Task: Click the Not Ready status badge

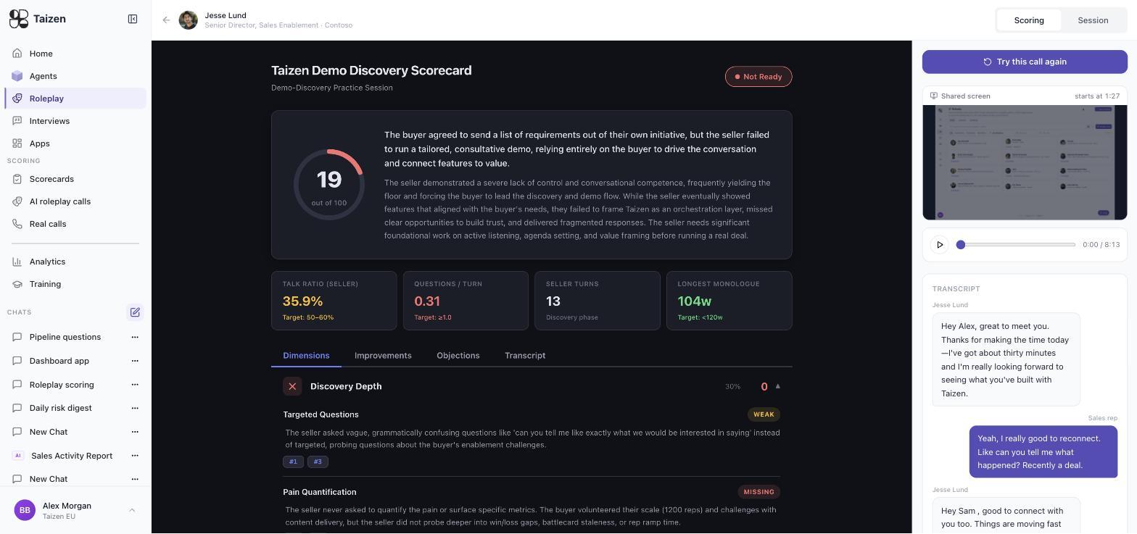Action: 758,77
